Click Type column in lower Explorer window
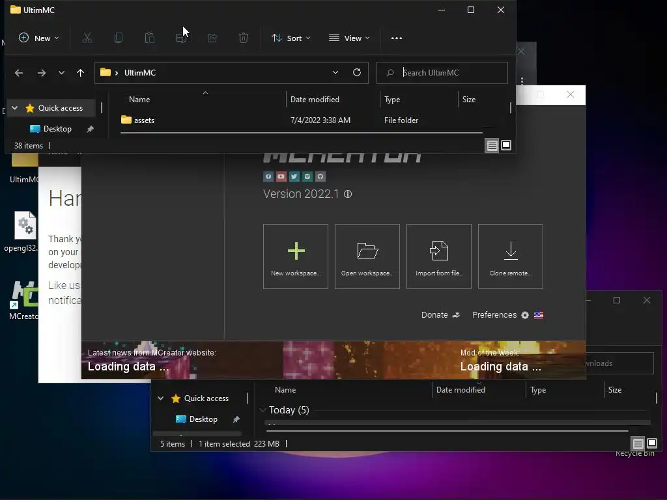This screenshot has height=500, width=667. [538, 390]
